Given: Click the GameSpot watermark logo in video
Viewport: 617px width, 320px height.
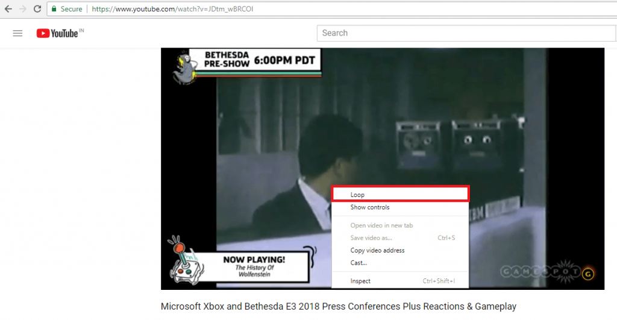Looking at the screenshot, I should [548, 272].
